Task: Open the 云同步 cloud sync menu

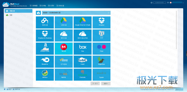Action: [51, 6]
